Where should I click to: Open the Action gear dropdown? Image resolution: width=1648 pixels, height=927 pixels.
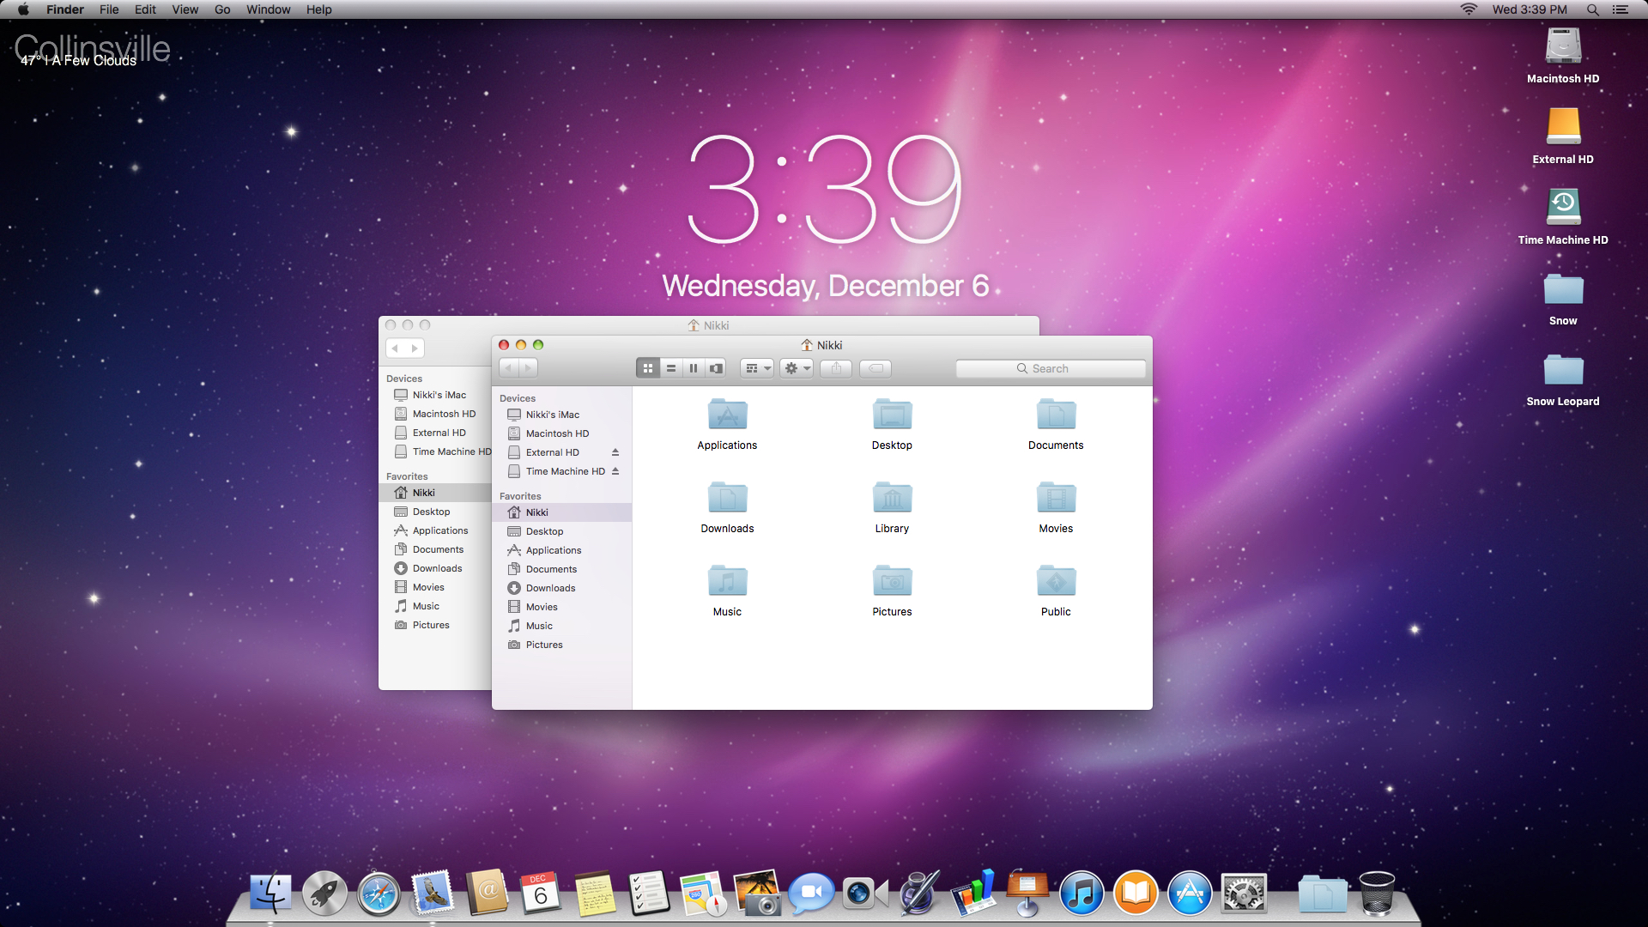[x=797, y=368]
